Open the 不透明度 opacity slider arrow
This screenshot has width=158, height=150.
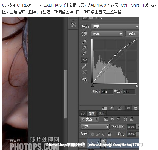pos(138,127)
